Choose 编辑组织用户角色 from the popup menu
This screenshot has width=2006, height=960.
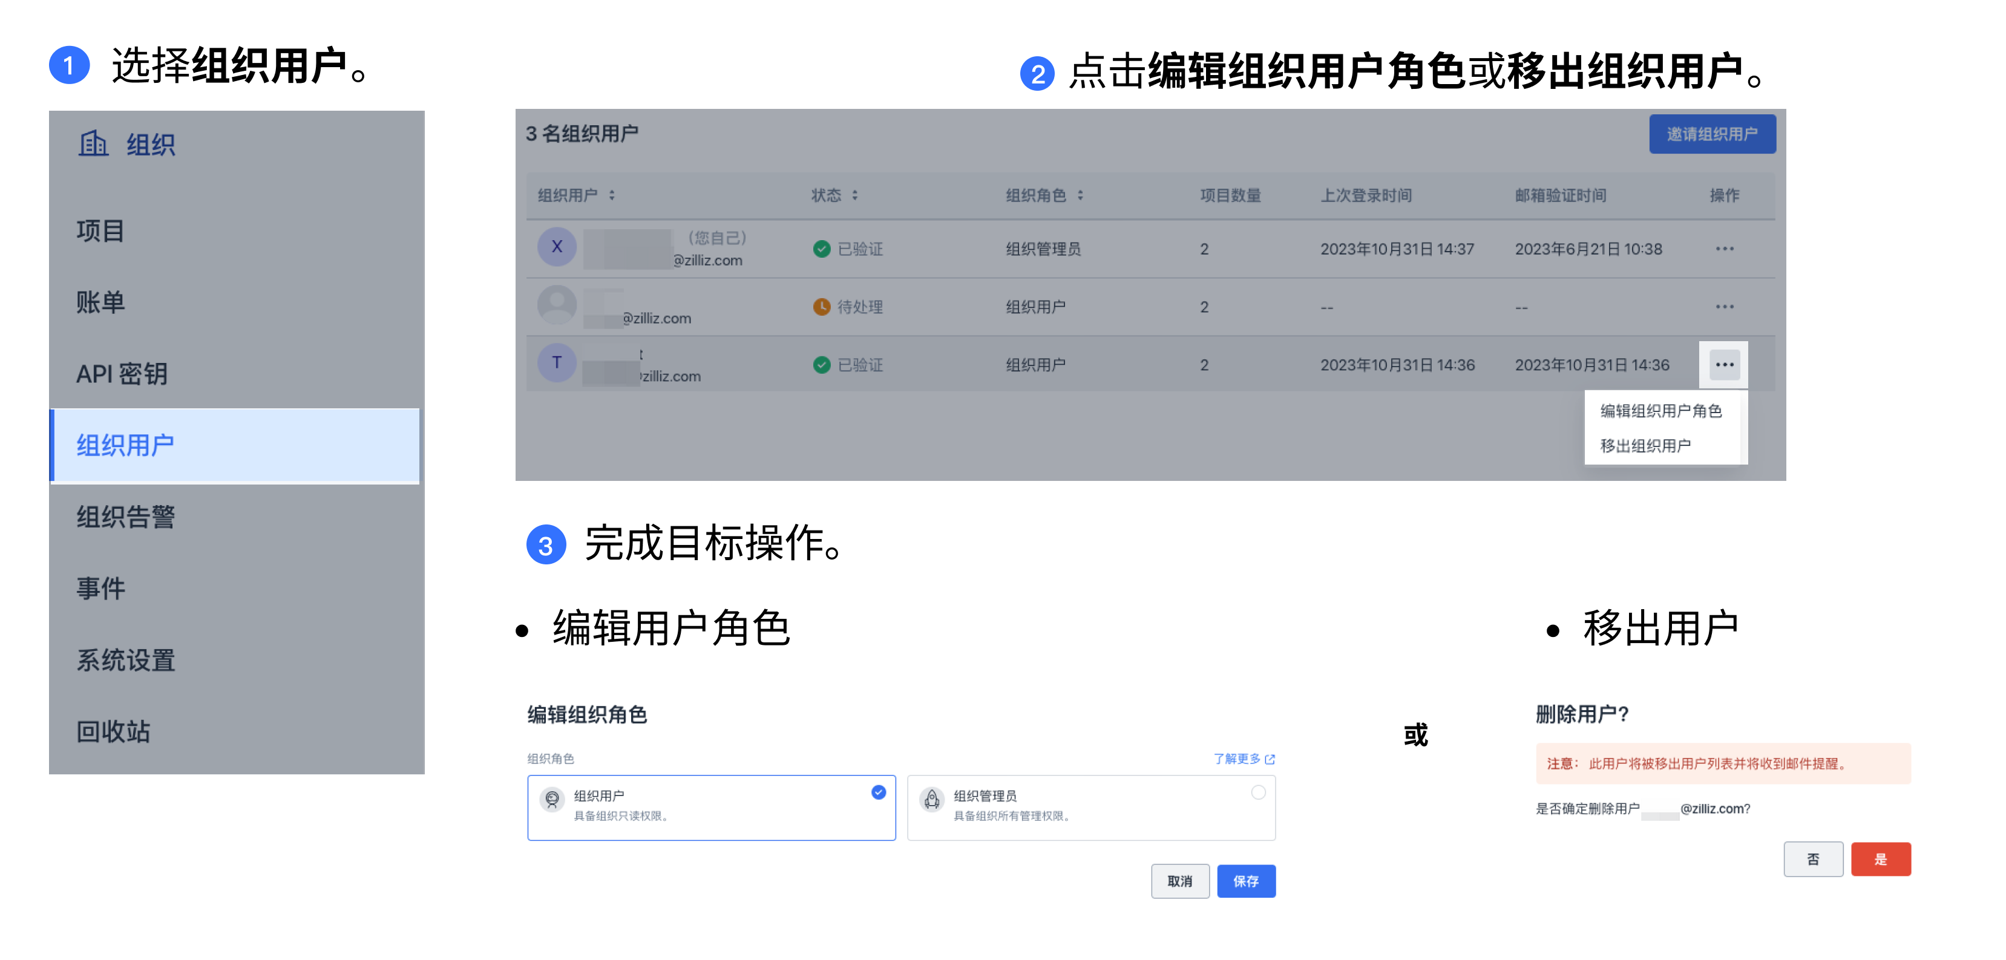tap(1660, 410)
